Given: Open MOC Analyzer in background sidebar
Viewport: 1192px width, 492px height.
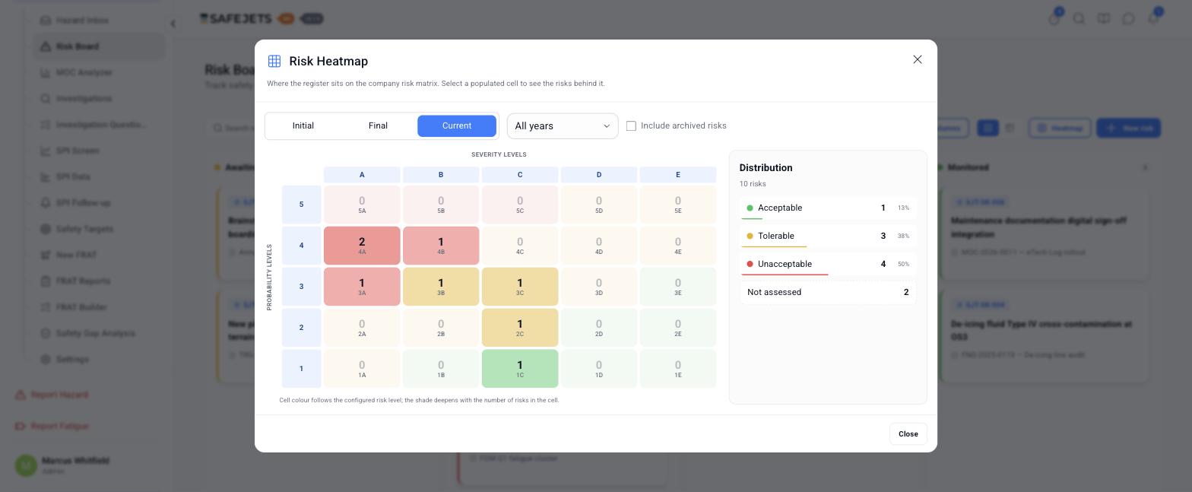Looking at the screenshot, I should click(99, 72).
